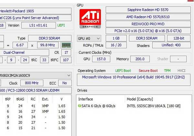Click the PC3-12800 DDR3 SDRAM UDIMM field
This screenshot has width=194, height=136.
(36, 90)
